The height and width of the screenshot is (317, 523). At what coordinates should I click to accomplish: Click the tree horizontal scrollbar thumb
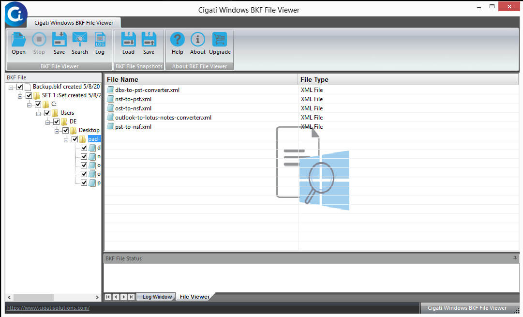pyautogui.click(x=33, y=297)
